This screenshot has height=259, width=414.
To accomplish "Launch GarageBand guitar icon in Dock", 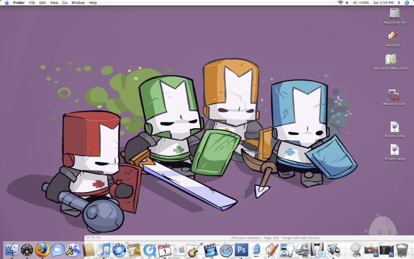I will [195, 250].
